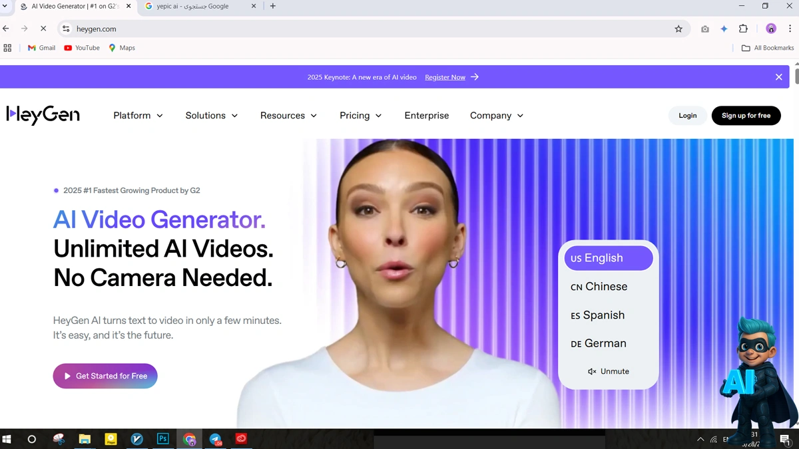Expand the Platform menu

pyautogui.click(x=138, y=116)
